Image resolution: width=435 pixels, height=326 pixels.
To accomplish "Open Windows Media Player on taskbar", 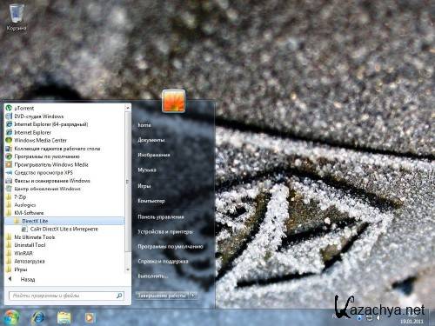I will [x=90, y=317].
